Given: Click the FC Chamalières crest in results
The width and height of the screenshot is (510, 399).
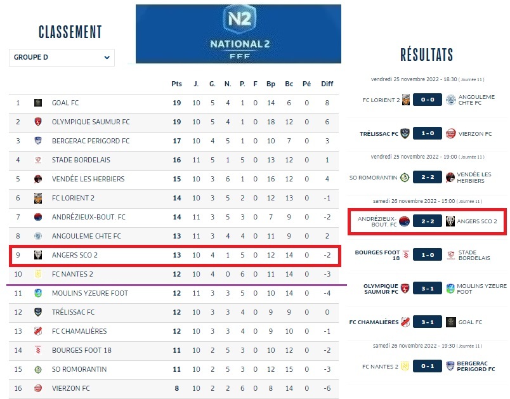Looking at the screenshot, I should pos(405,322).
